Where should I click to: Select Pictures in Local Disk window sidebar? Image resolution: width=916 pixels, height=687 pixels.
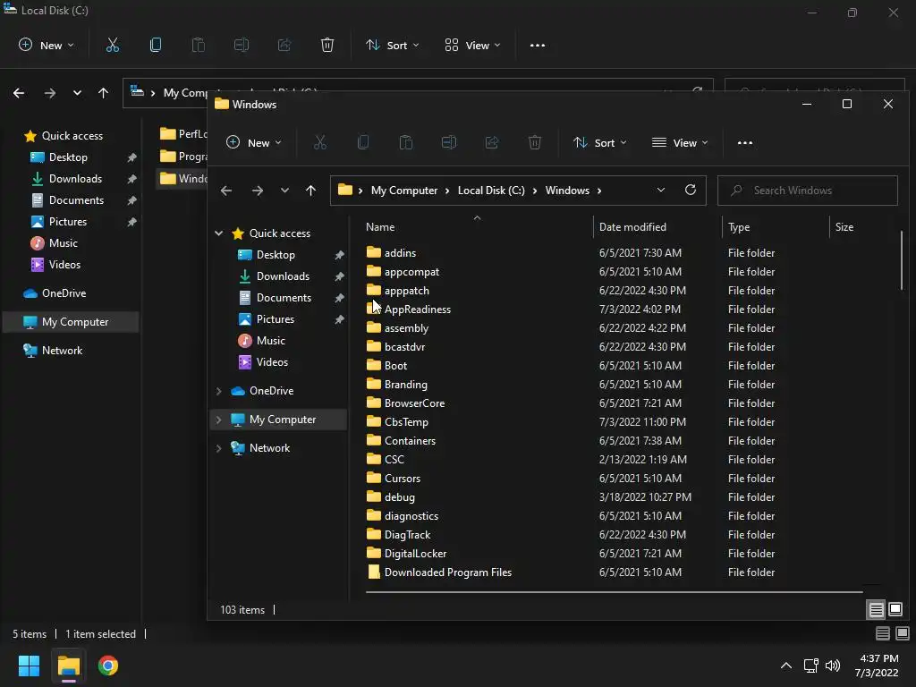pos(68,222)
